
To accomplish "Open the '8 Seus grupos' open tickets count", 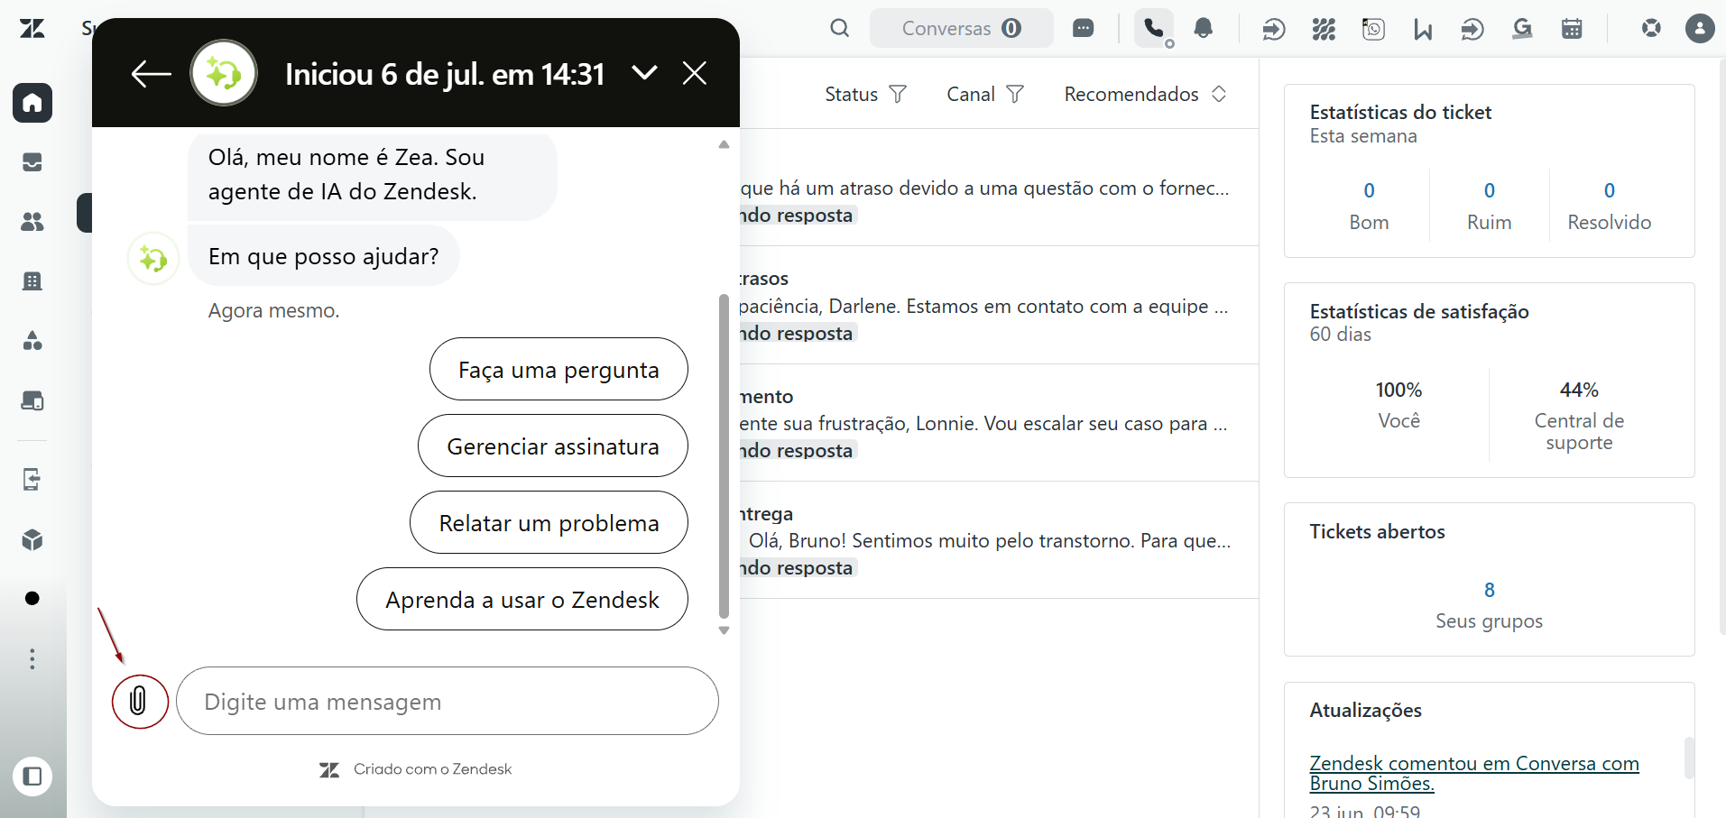I will (x=1490, y=604).
